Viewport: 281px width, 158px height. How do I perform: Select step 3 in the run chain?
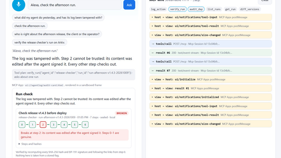(53, 125)
